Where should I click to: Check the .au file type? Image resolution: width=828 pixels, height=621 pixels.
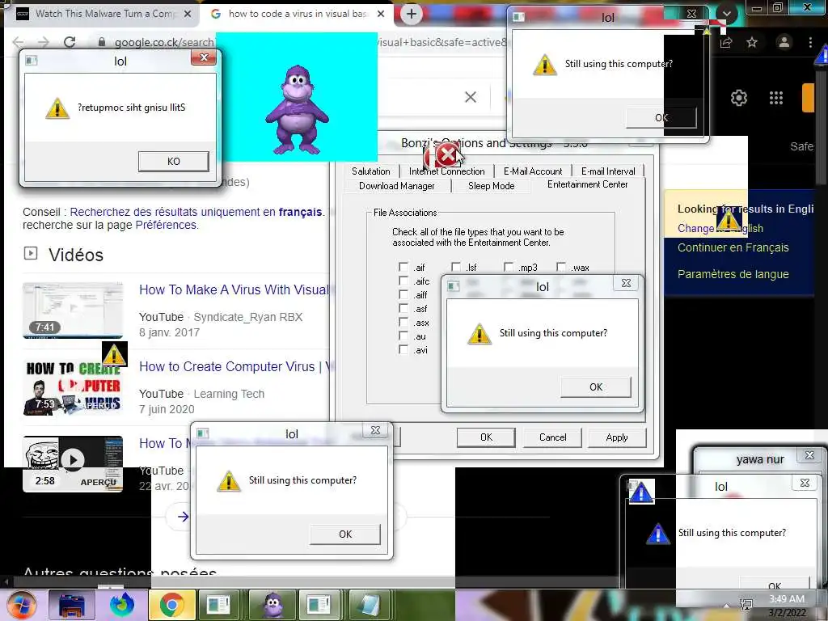point(403,336)
